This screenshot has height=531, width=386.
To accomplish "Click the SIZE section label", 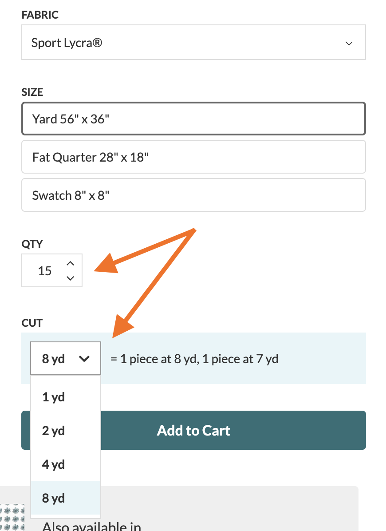I will [x=32, y=92].
